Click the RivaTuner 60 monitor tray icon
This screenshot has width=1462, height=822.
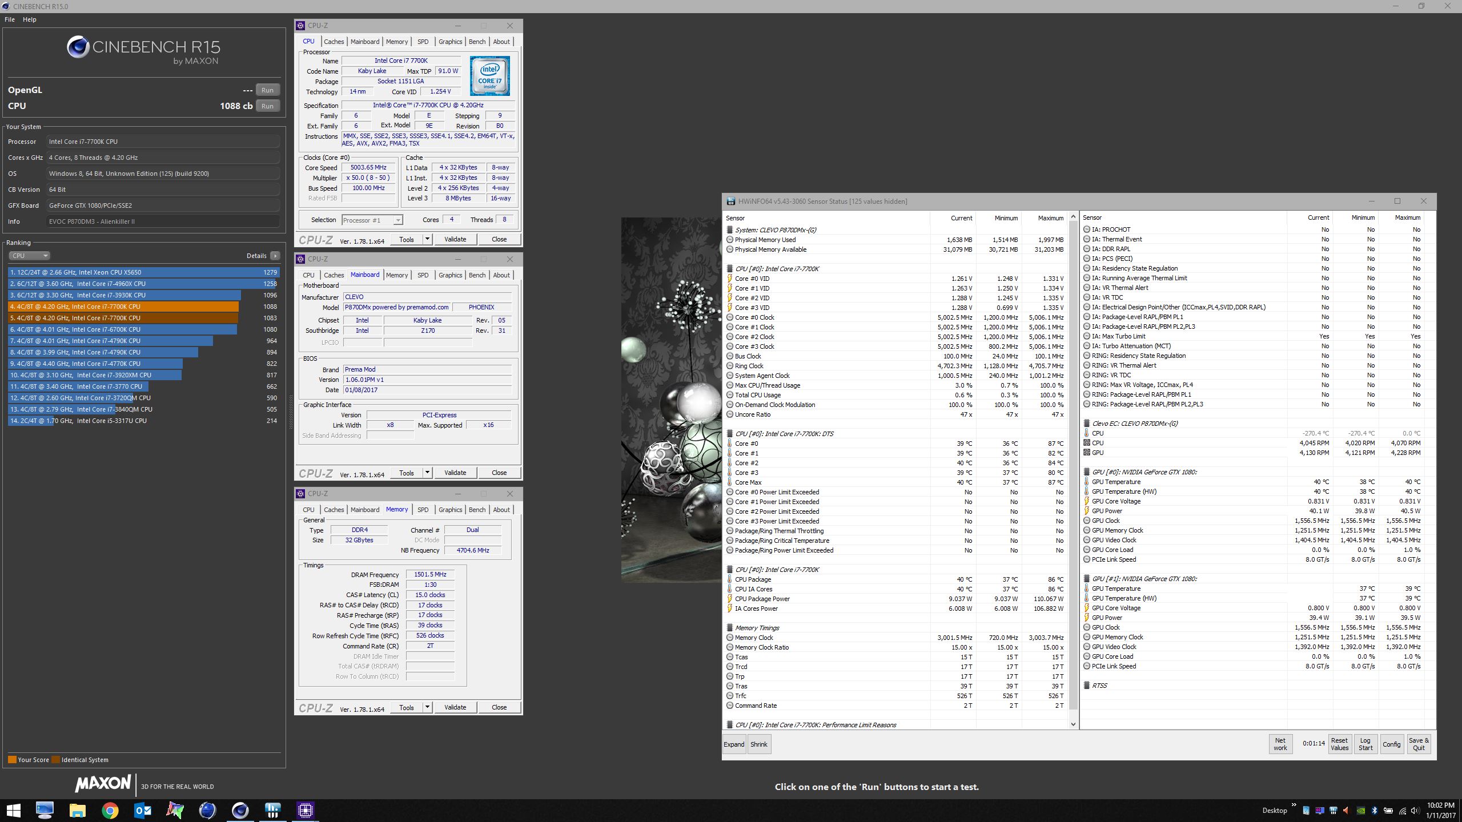pyautogui.click(x=1320, y=811)
